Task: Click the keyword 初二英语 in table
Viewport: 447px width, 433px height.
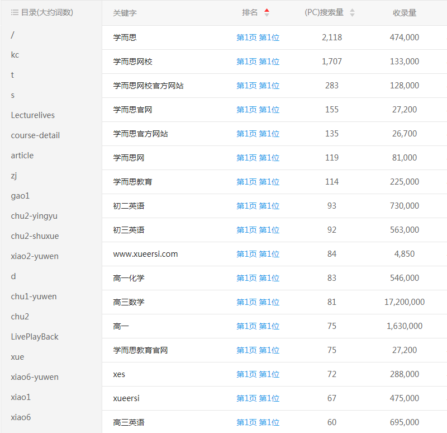Action: 129,206
